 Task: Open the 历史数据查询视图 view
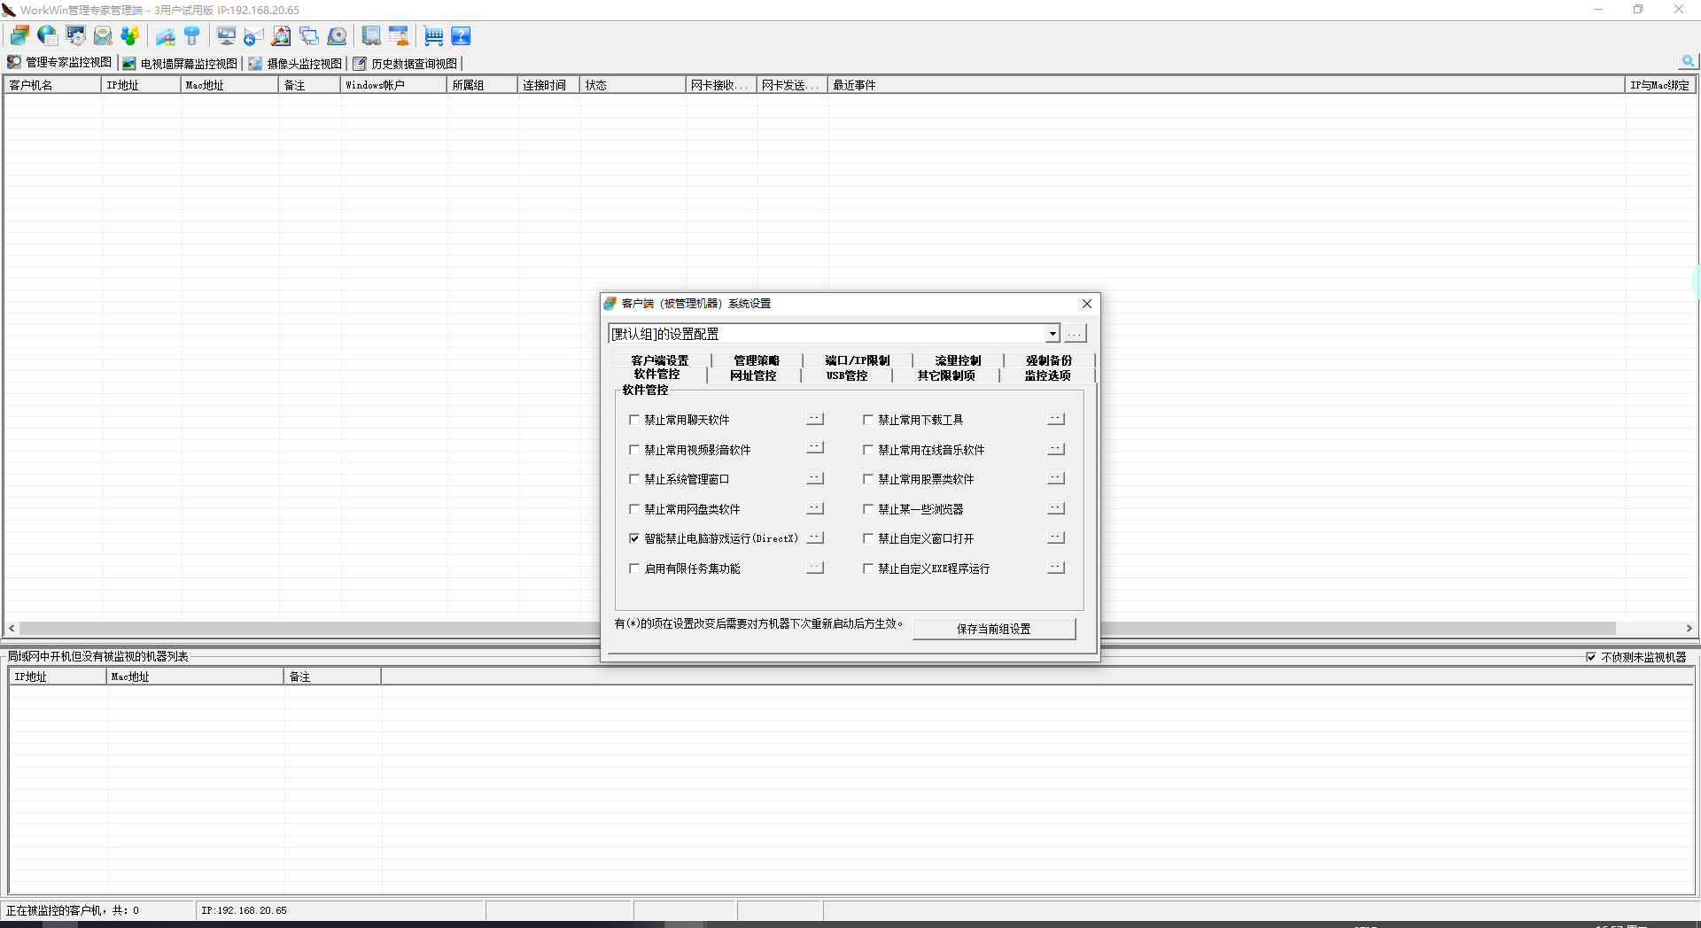[407, 63]
